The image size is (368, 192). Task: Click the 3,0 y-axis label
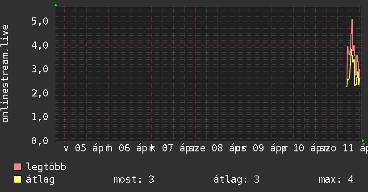pos(38,69)
